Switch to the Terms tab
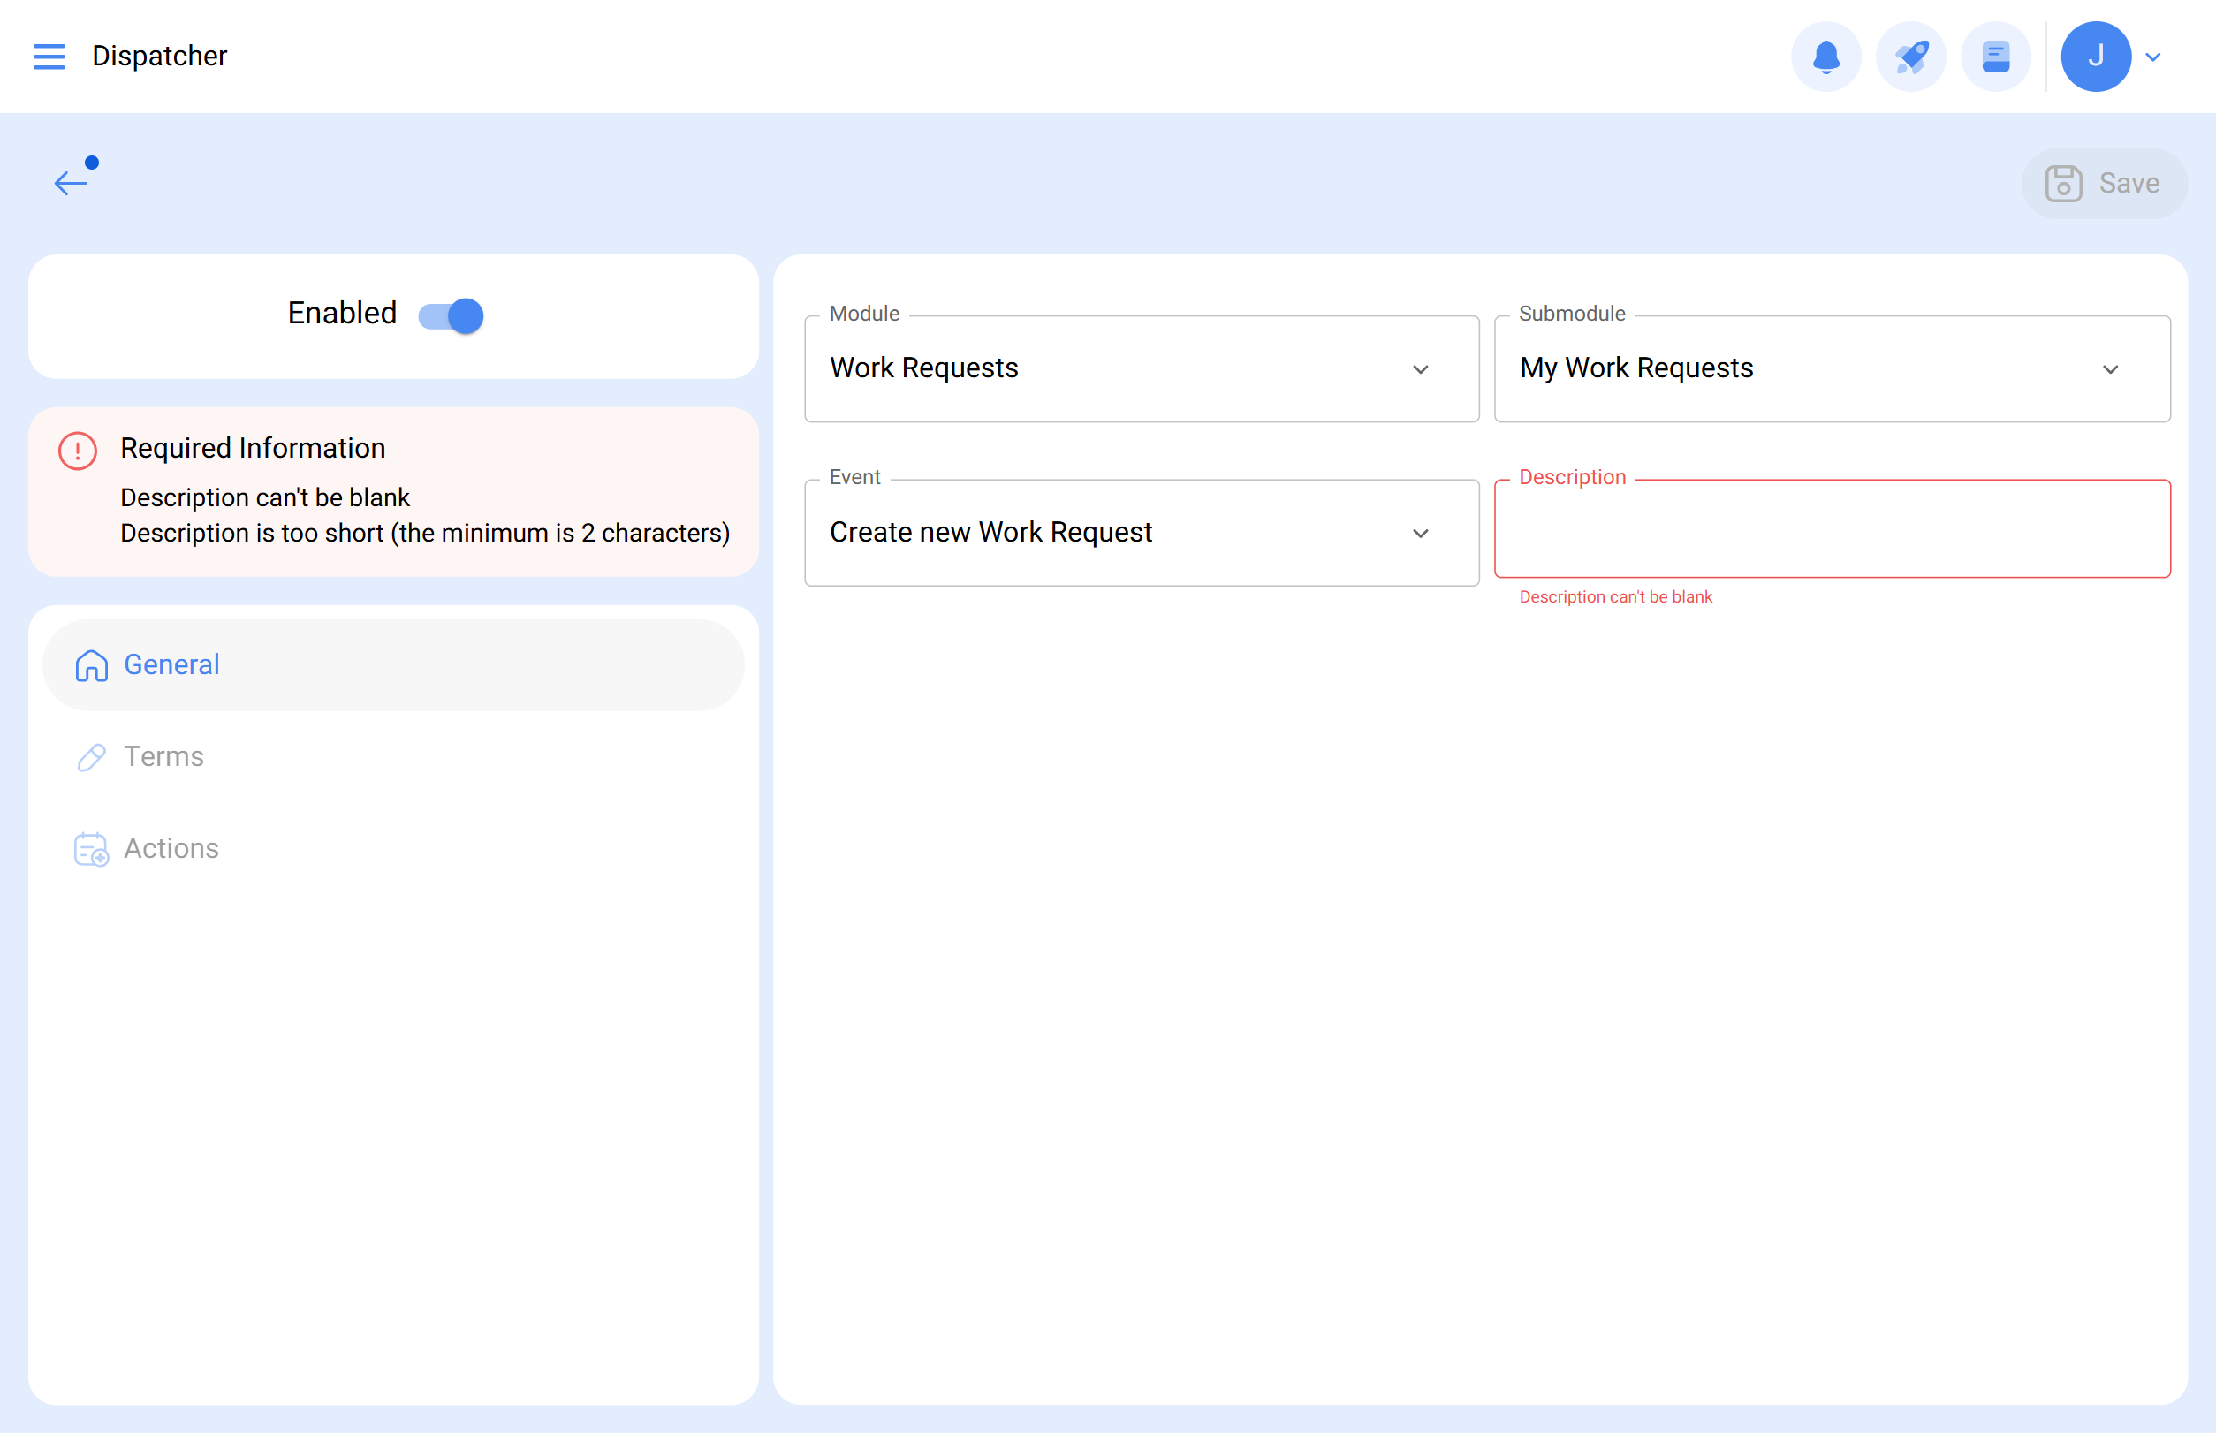The image size is (2216, 1433). (163, 756)
